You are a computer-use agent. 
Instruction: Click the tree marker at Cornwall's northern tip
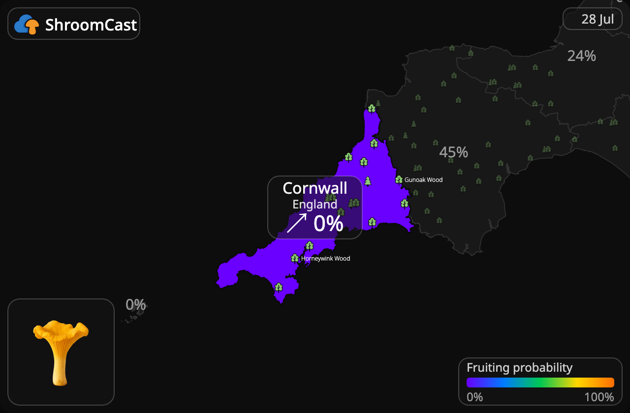[372, 108]
